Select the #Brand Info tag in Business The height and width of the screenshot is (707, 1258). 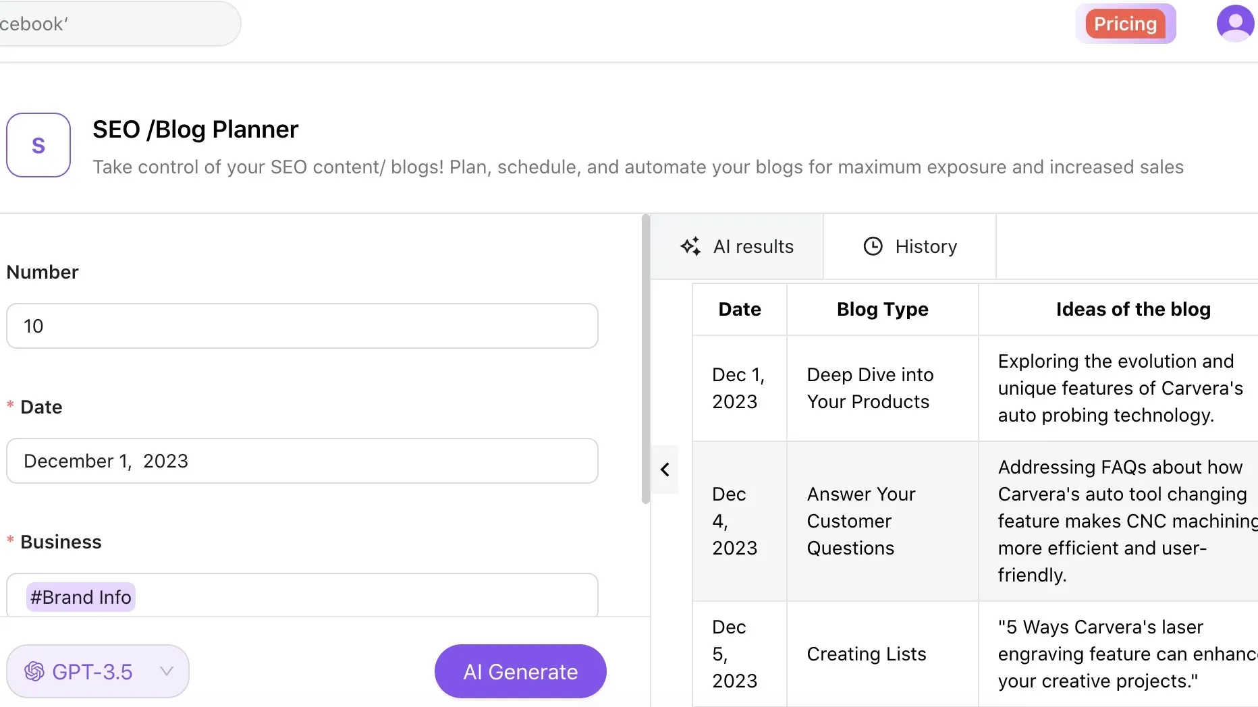(x=81, y=597)
